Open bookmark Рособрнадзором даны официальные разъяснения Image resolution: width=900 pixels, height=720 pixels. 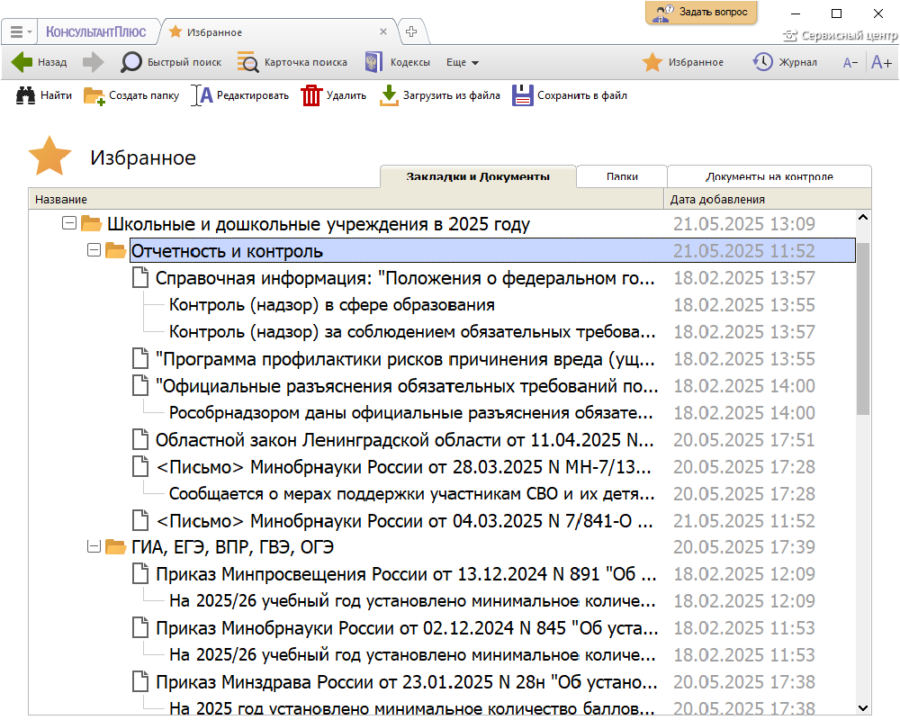click(411, 413)
